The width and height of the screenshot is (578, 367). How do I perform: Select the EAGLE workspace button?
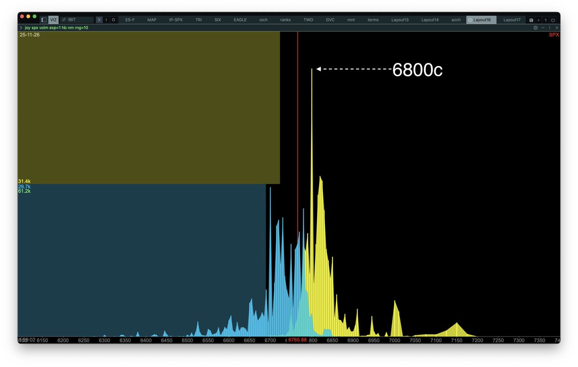point(240,20)
